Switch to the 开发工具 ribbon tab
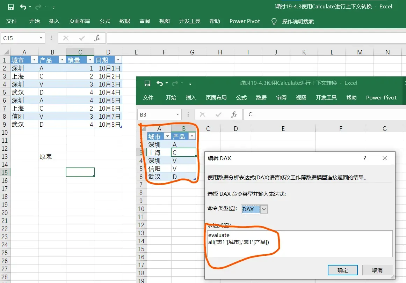The width and height of the screenshot is (406, 283). [189, 21]
